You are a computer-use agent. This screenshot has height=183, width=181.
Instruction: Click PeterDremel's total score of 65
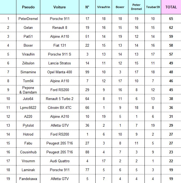tap(171, 19)
